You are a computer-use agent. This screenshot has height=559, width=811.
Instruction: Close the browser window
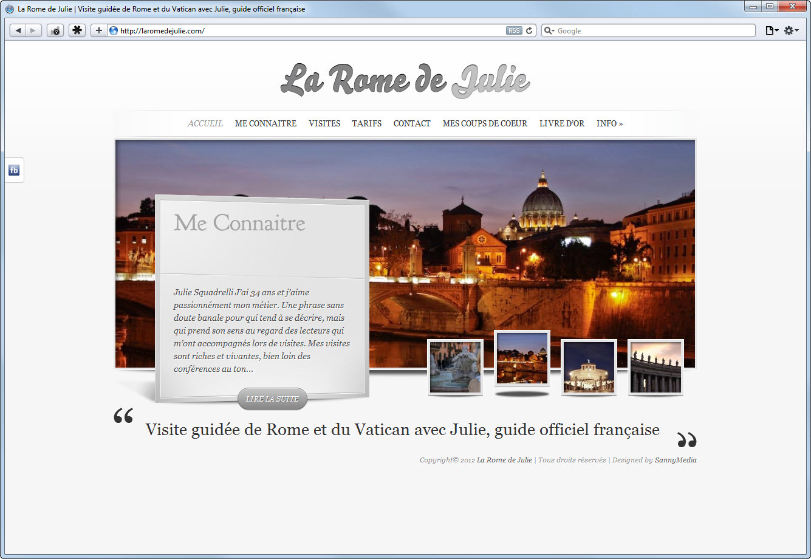click(792, 7)
